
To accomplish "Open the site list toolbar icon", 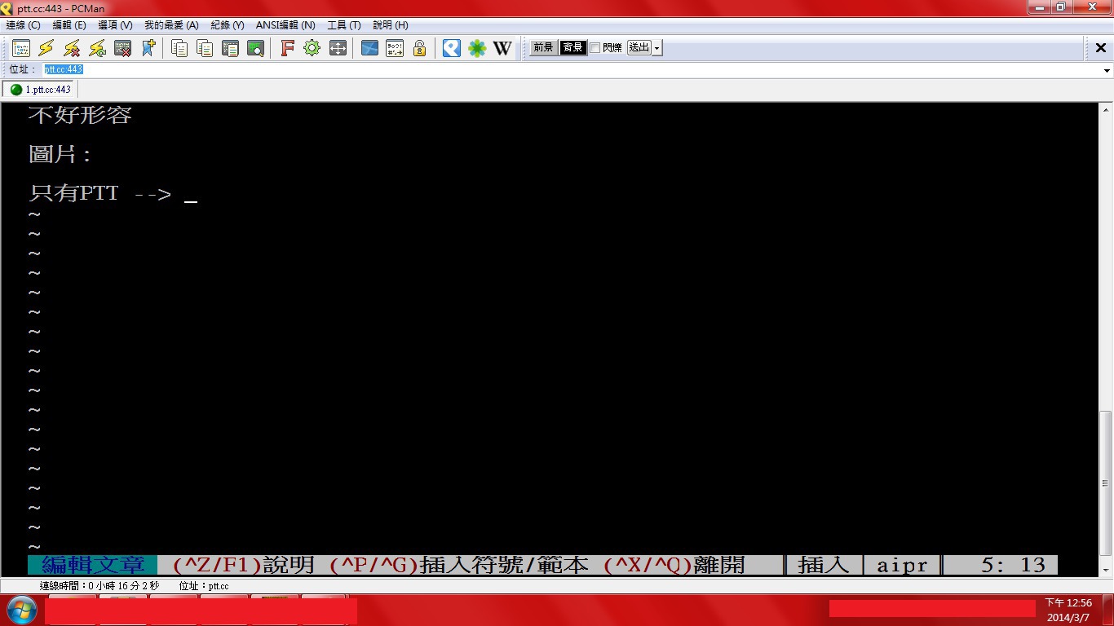I will (x=20, y=48).
